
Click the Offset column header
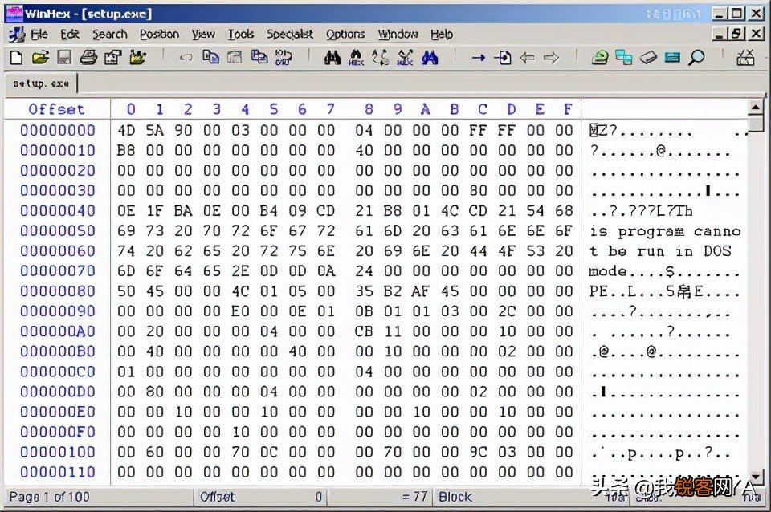pos(56,109)
